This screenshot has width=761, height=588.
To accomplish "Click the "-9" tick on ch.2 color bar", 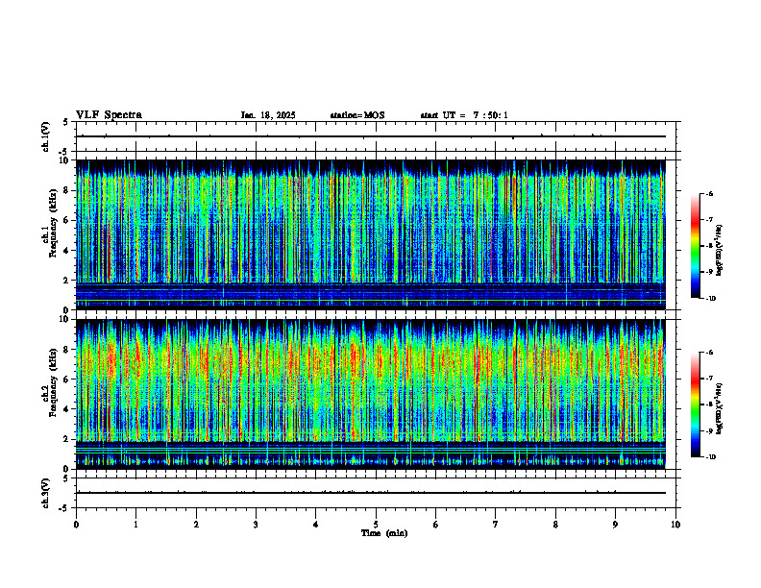I will (709, 430).
